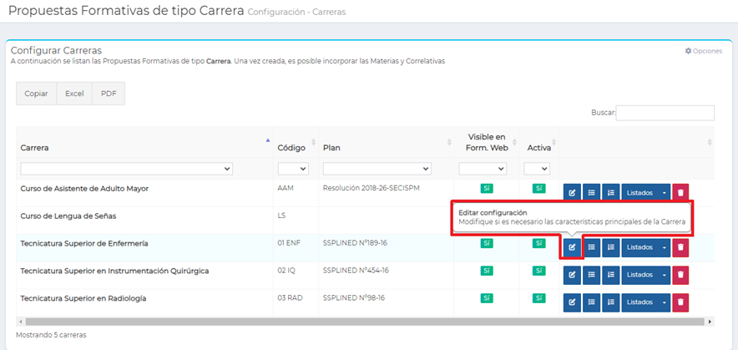Click plan 'SSPLINED N°98-16'
This screenshot has width=738, height=350.
click(x=354, y=298)
